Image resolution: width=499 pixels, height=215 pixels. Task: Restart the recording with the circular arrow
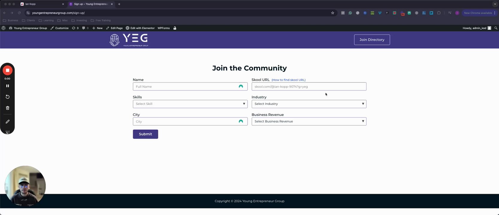point(7,97)
